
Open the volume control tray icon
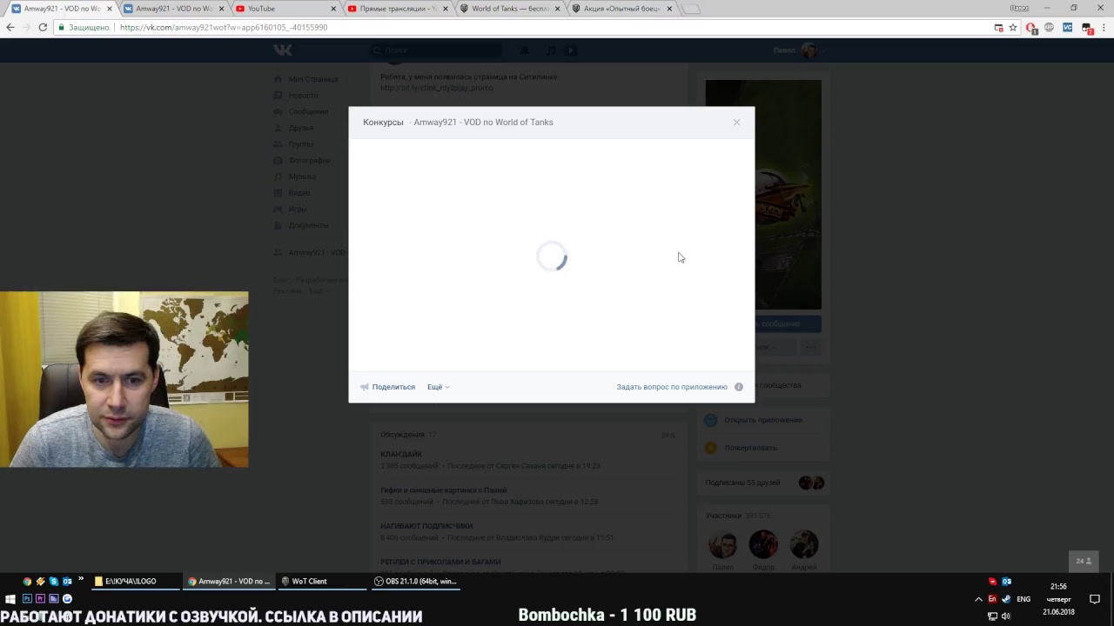coord(1007,616)
